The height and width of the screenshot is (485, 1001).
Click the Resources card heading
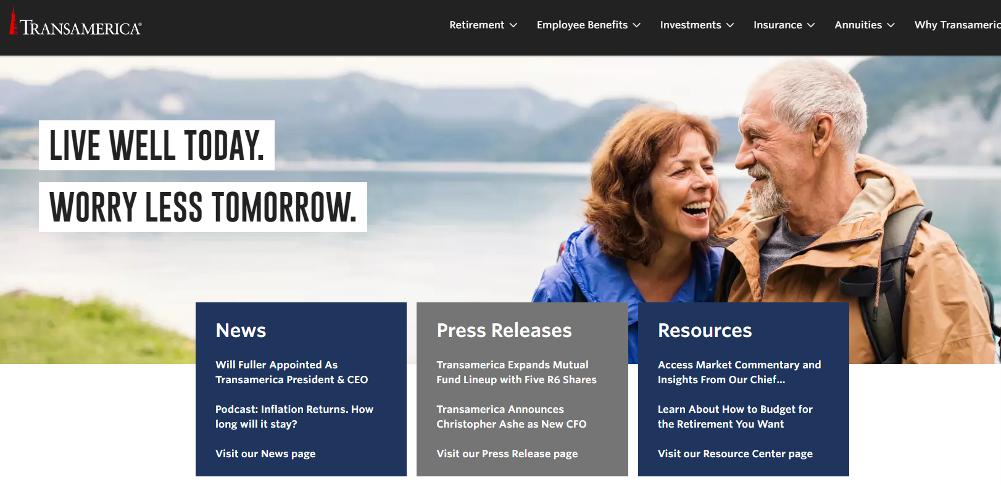pyautogui.click(x=705, y=331)
